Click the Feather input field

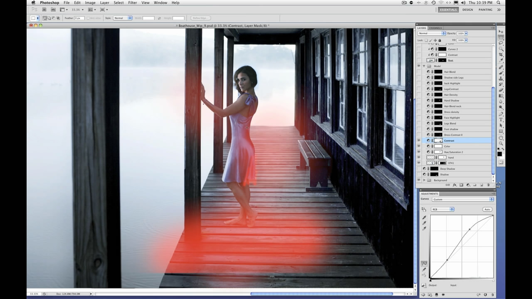79,18
